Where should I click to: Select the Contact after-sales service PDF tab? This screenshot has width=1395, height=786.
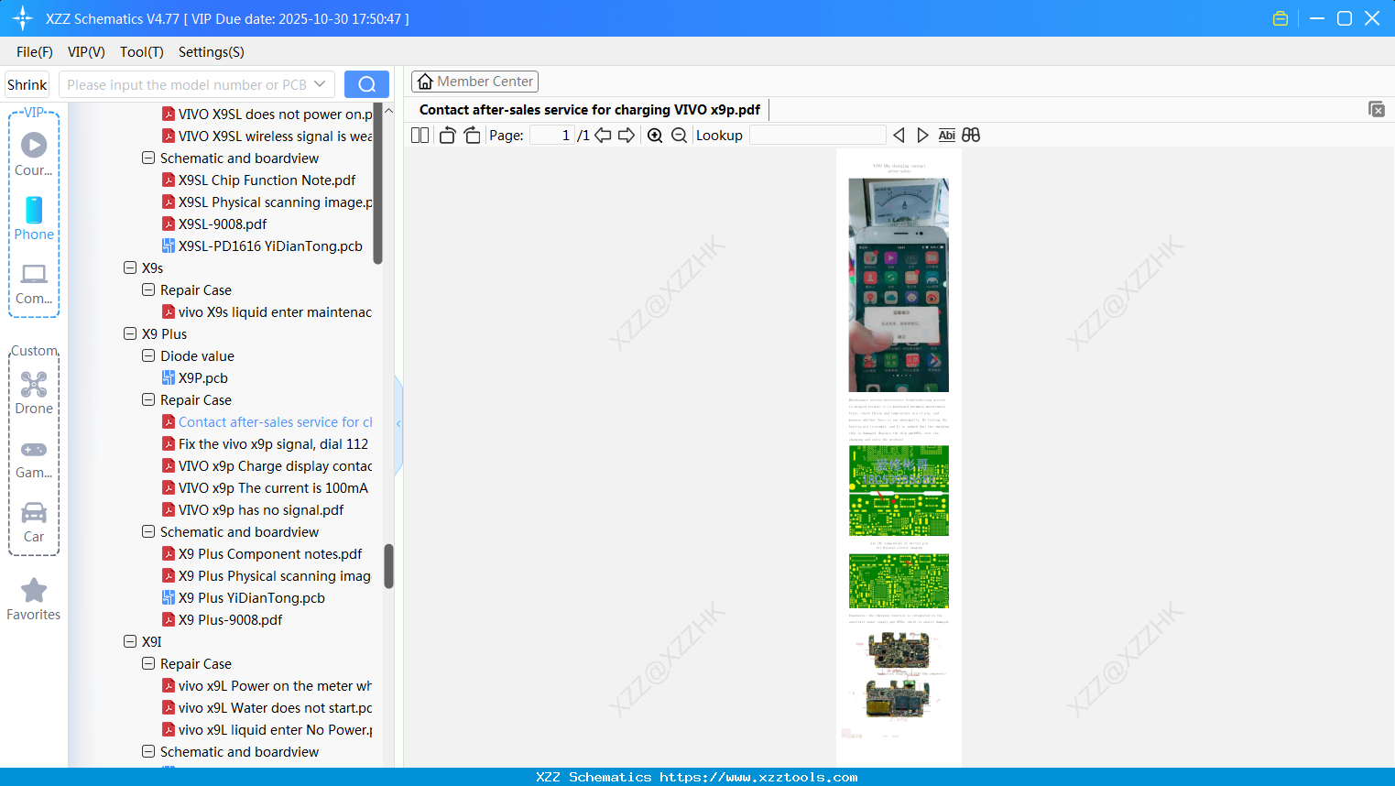click(590, 110)
